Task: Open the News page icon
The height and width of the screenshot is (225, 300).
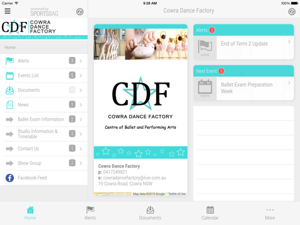Action: (x=9, y=105)
